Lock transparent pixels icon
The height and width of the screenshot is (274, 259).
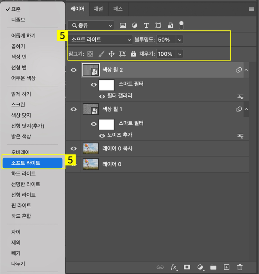[x=90, y=54]
